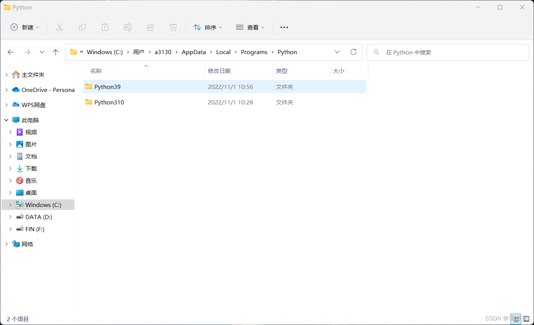Select the Rename icon

coord(128,27)
